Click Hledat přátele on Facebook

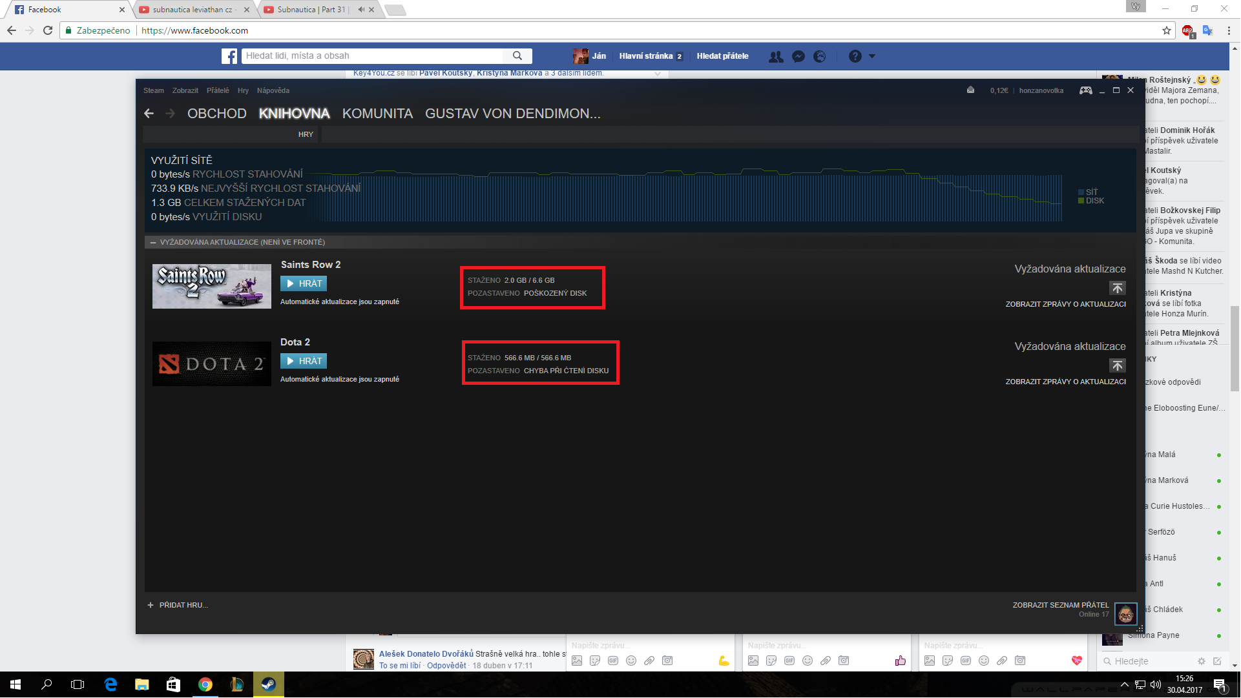pyautogui.click(x=722, y=56)
